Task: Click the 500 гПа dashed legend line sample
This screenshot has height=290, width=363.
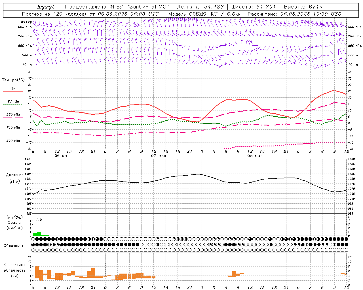Action: [13, 144]
